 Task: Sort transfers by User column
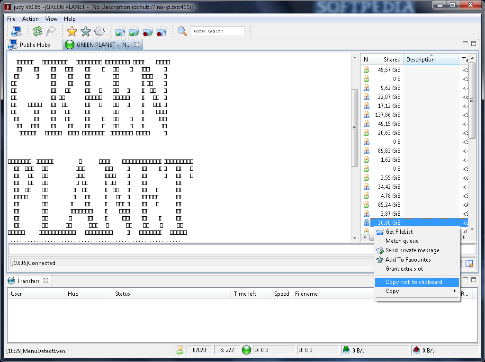tap(36, 294)
